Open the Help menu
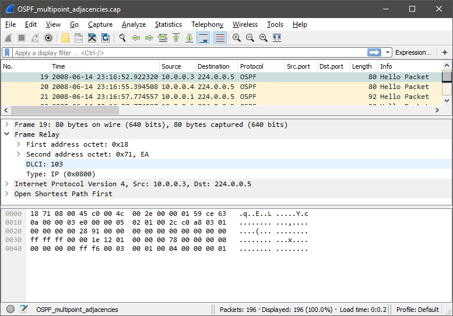Screen dimensions: 453x316 300,24
